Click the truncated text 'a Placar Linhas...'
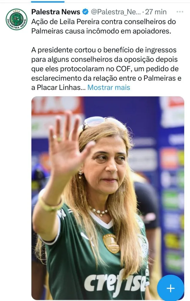 [x=59, y=88]
